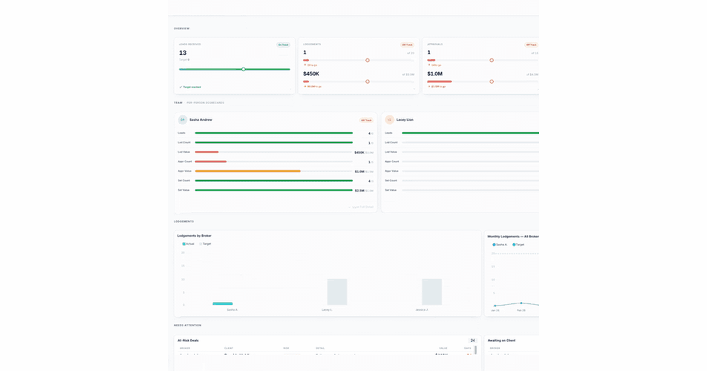This screenshot has height=371, width=707.
Task: Click Sasha Andrew's Set Count row label
Action: 184,180
